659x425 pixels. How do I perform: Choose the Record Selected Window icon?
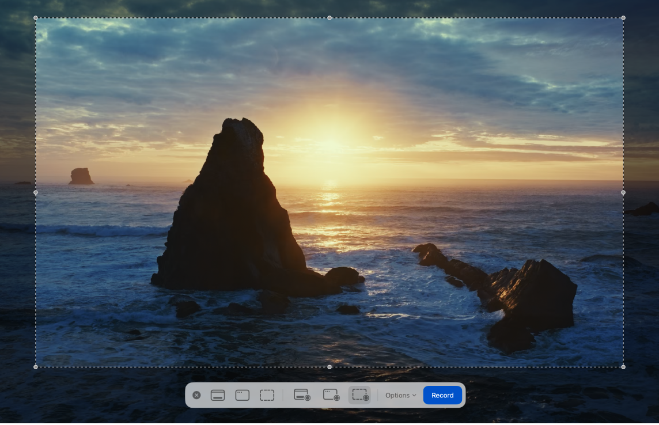pos(330,395)
